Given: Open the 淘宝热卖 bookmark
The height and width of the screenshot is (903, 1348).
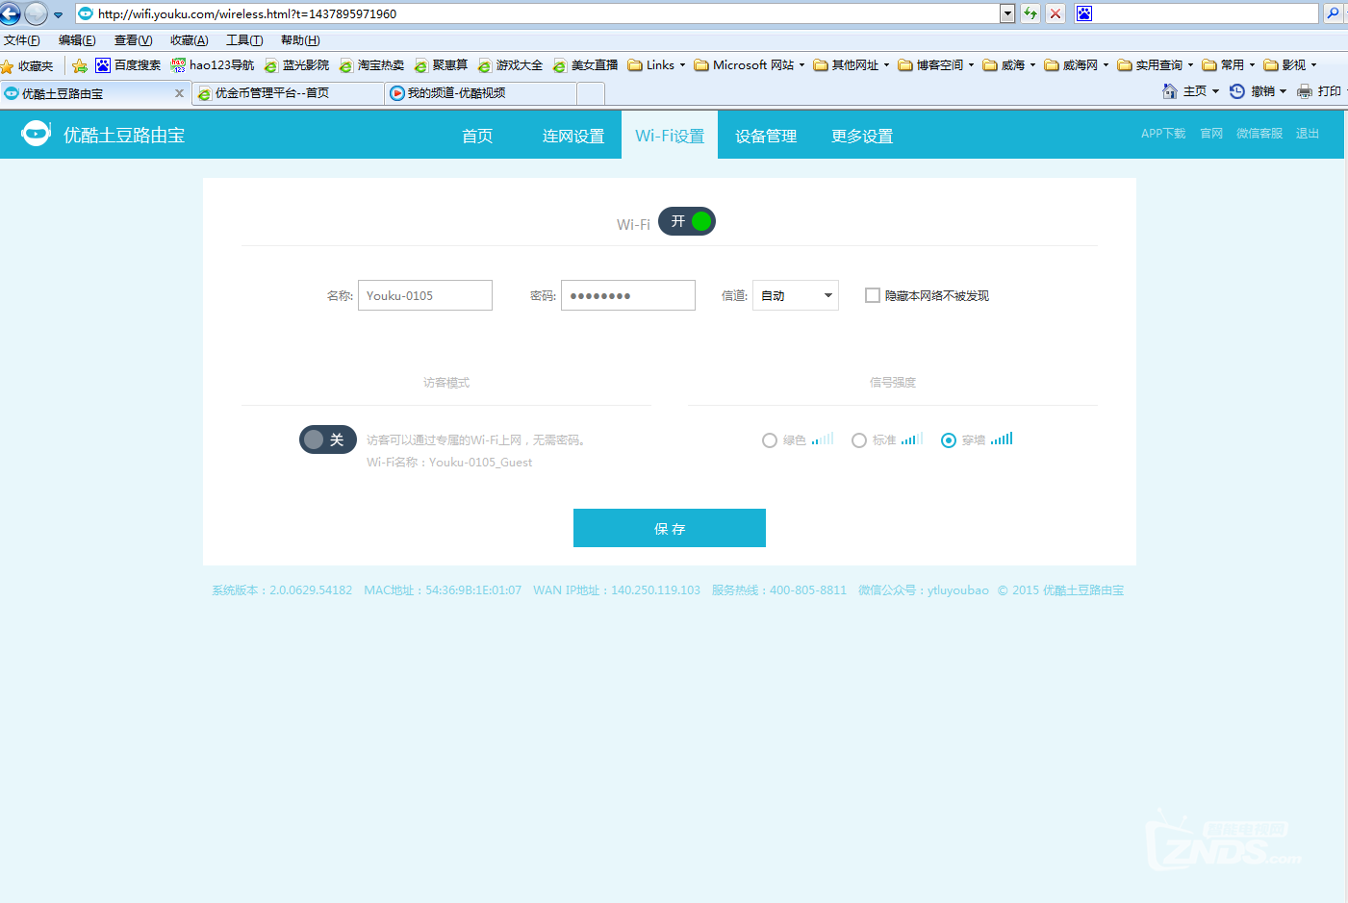Looking at the screenshot, I should point(371,65).
